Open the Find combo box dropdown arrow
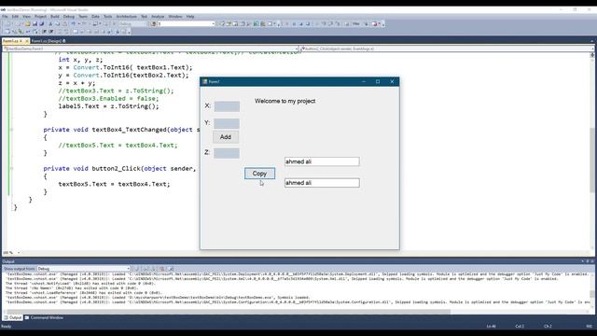 (213, 23)
